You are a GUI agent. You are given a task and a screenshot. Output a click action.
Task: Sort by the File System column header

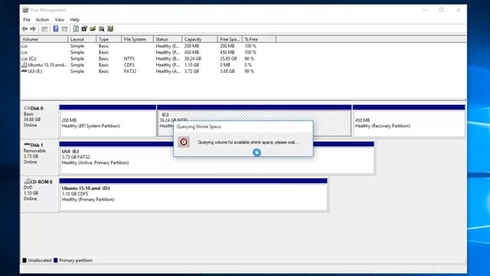click(138, 39)
